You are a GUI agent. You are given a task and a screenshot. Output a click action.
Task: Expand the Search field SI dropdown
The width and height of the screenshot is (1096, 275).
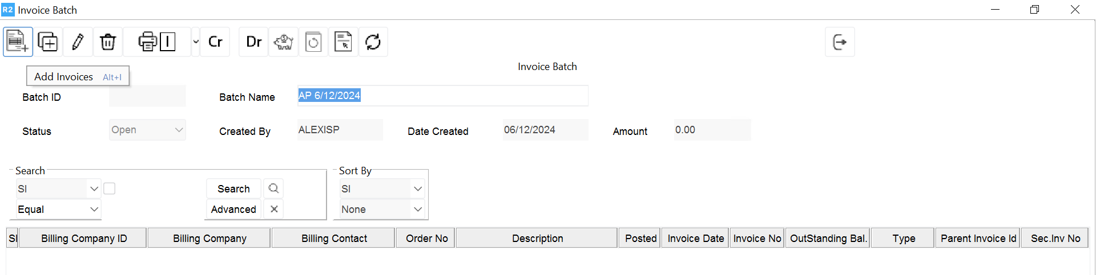click(x=94, y=188)
